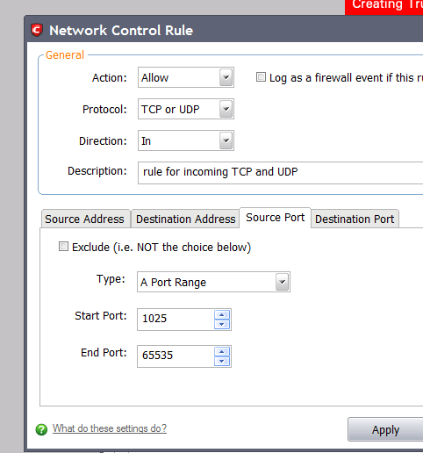Decrease End Port with down arrow
Viewport: 423px width, 453px height.
point(222,361)
